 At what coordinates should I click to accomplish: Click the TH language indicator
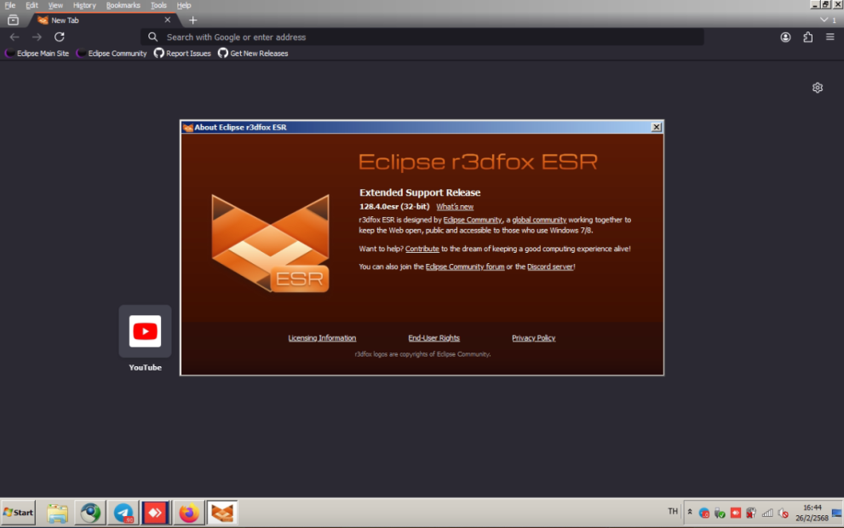[x=673, y=511]
